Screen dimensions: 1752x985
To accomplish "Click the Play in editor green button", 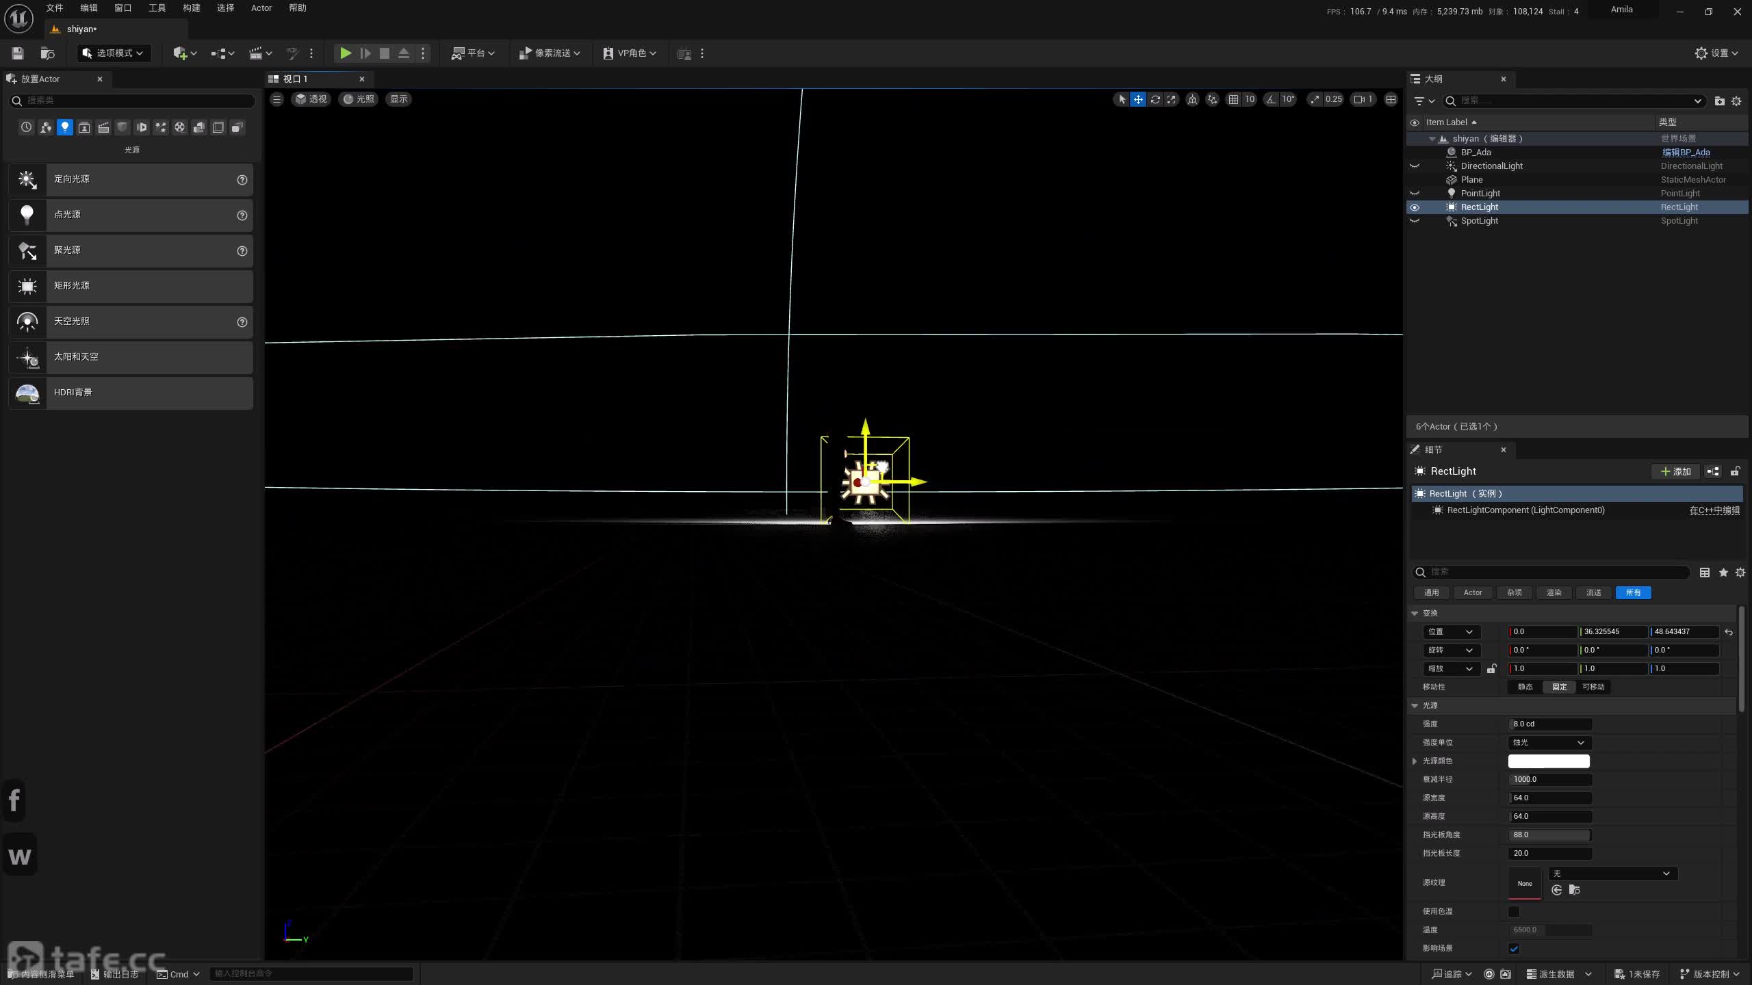I will [x=346, y=53].
